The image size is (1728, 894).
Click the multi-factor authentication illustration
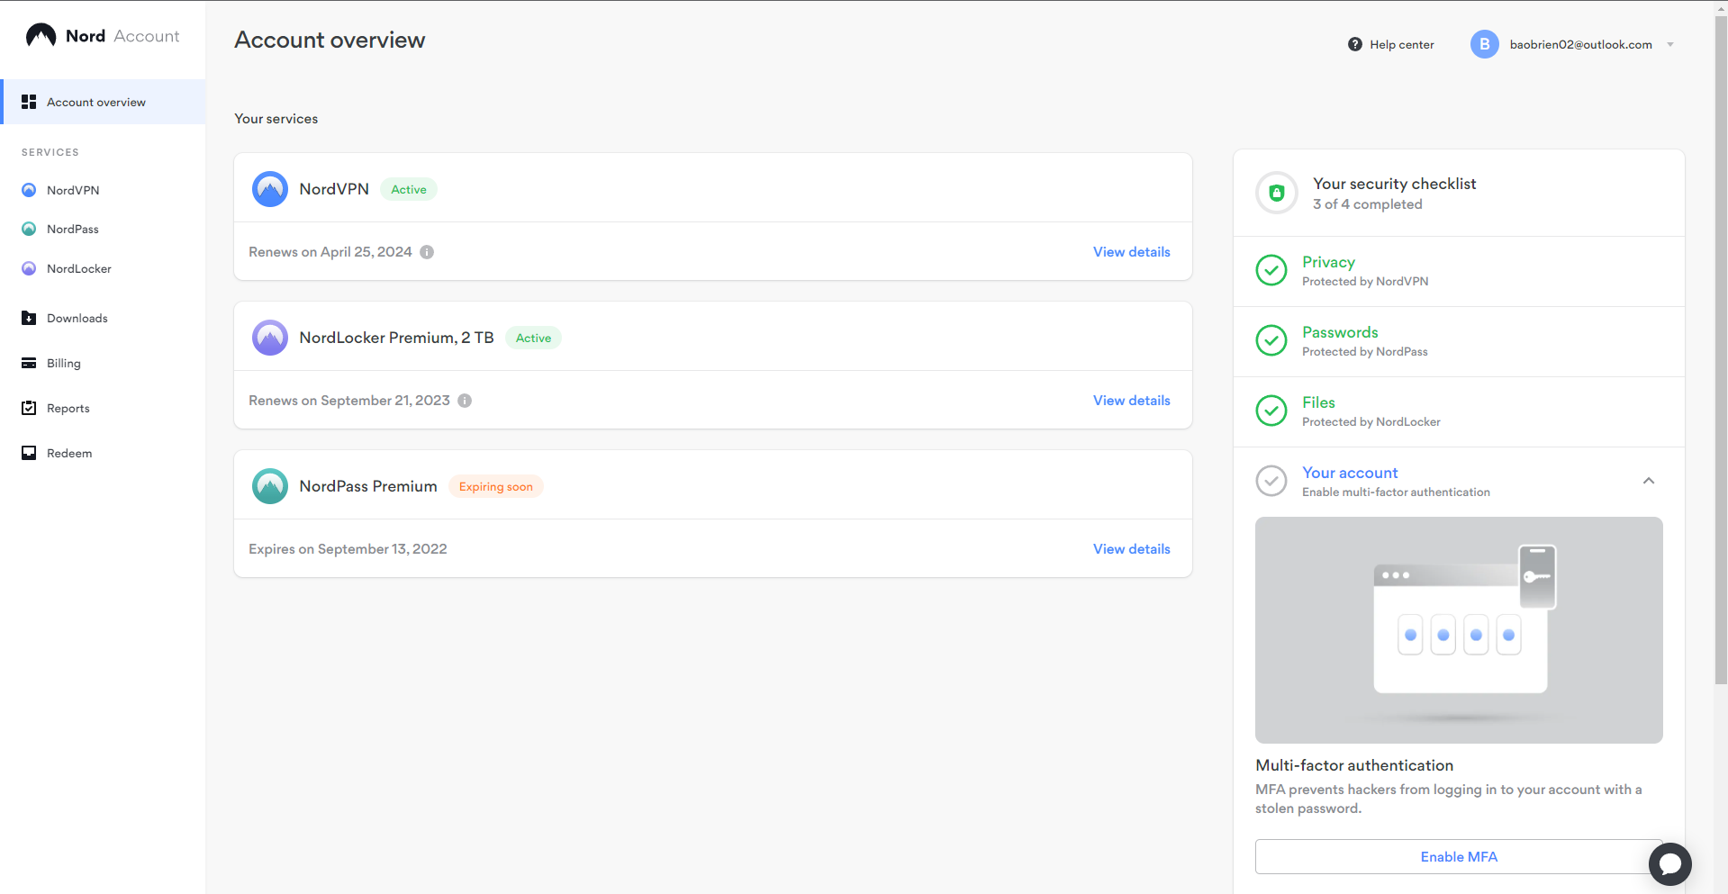point(1459,630)
